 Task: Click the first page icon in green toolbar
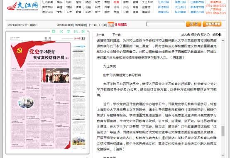tap(54, 32)
